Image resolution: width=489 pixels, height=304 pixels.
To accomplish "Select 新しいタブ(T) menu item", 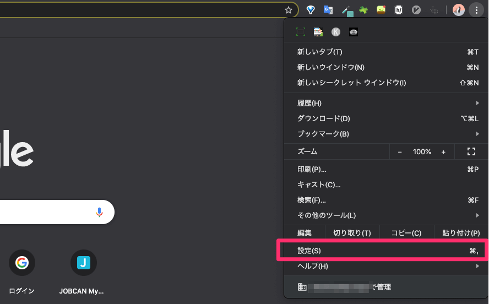I will point(386,52).
